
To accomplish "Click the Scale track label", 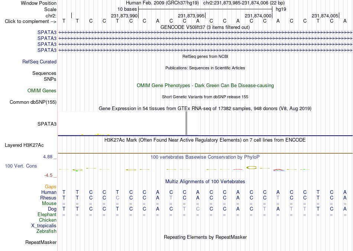I will click(50, 9).
